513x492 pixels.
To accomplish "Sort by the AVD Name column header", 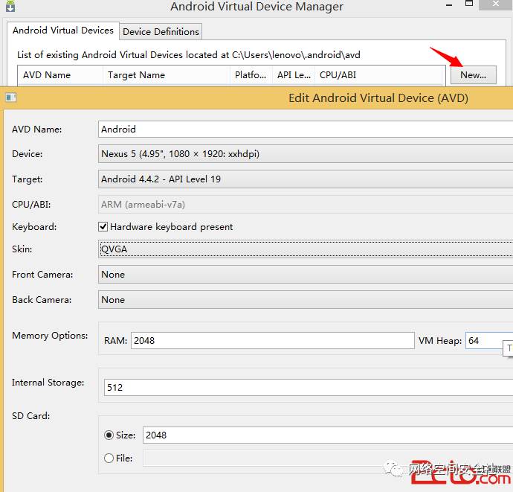I will click(x=60, y=75).
